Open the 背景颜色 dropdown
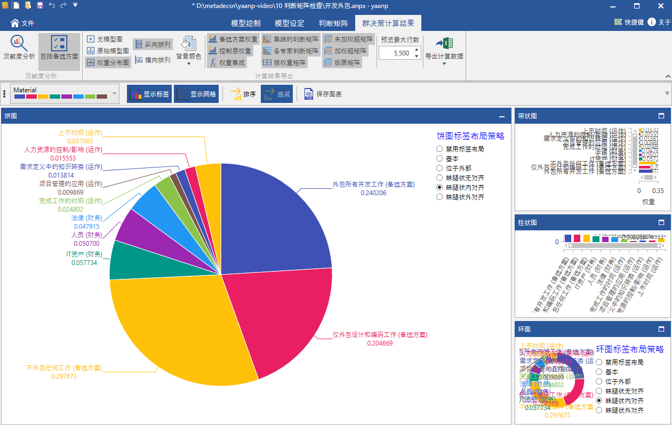The height and width of the screenshot is (425, 672). (189, 51)
